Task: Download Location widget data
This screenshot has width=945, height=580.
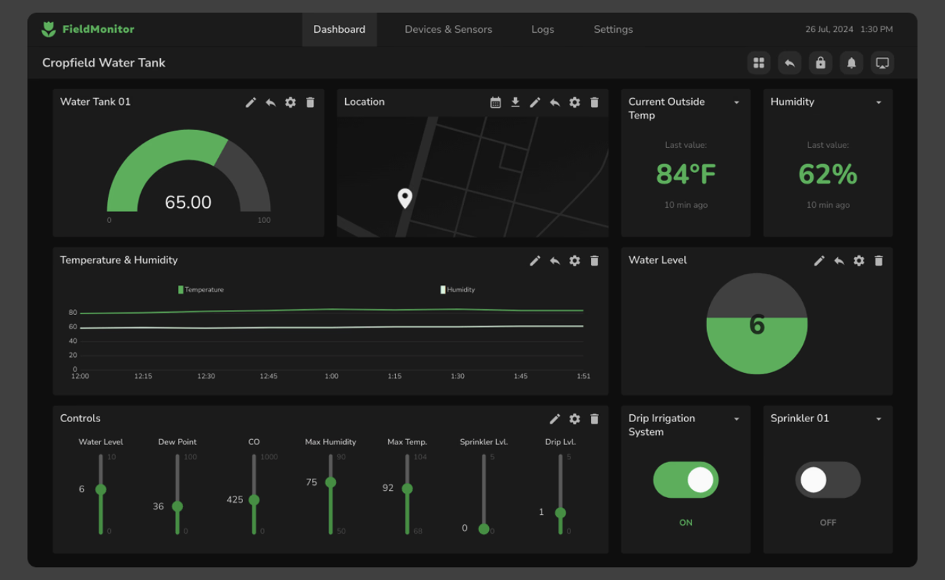Action: point(515,102)
